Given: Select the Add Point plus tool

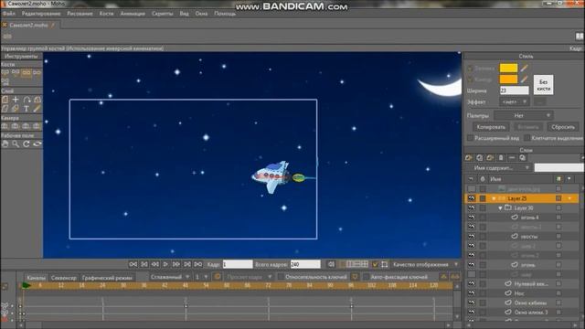Looking at the screenshot, I should 16,100.
